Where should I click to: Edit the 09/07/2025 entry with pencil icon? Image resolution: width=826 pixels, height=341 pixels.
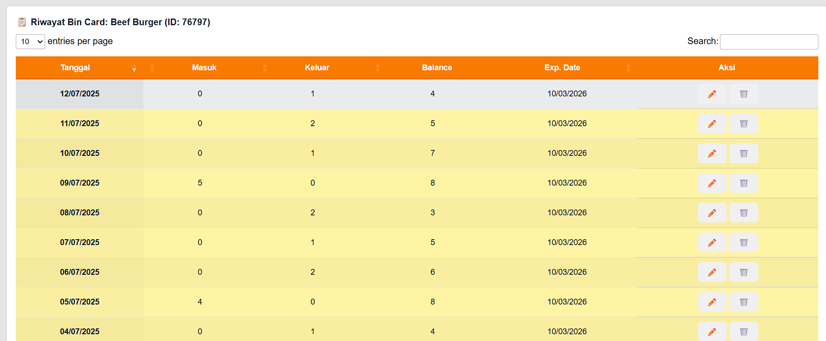(712, 183)
